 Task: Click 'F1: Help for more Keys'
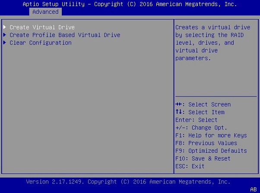coord(211,135)
